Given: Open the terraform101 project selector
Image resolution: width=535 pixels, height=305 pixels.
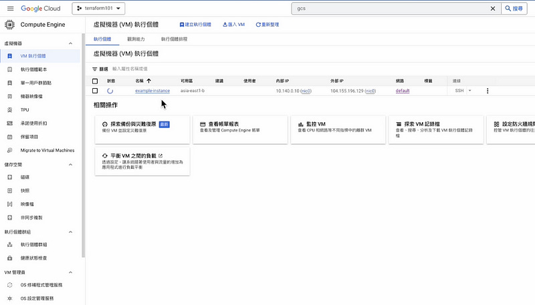Looking at the screenshot, I should (98, 9).
